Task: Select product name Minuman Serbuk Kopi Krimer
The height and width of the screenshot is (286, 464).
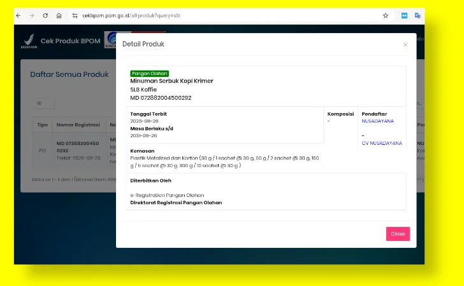Action: coord(171,81)
